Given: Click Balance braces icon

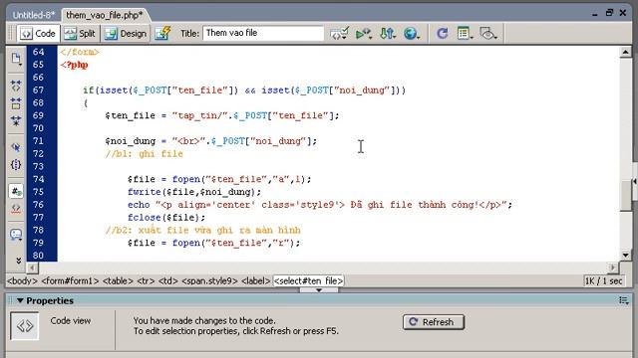Looking at the screenshot, I should click(16, 164).
